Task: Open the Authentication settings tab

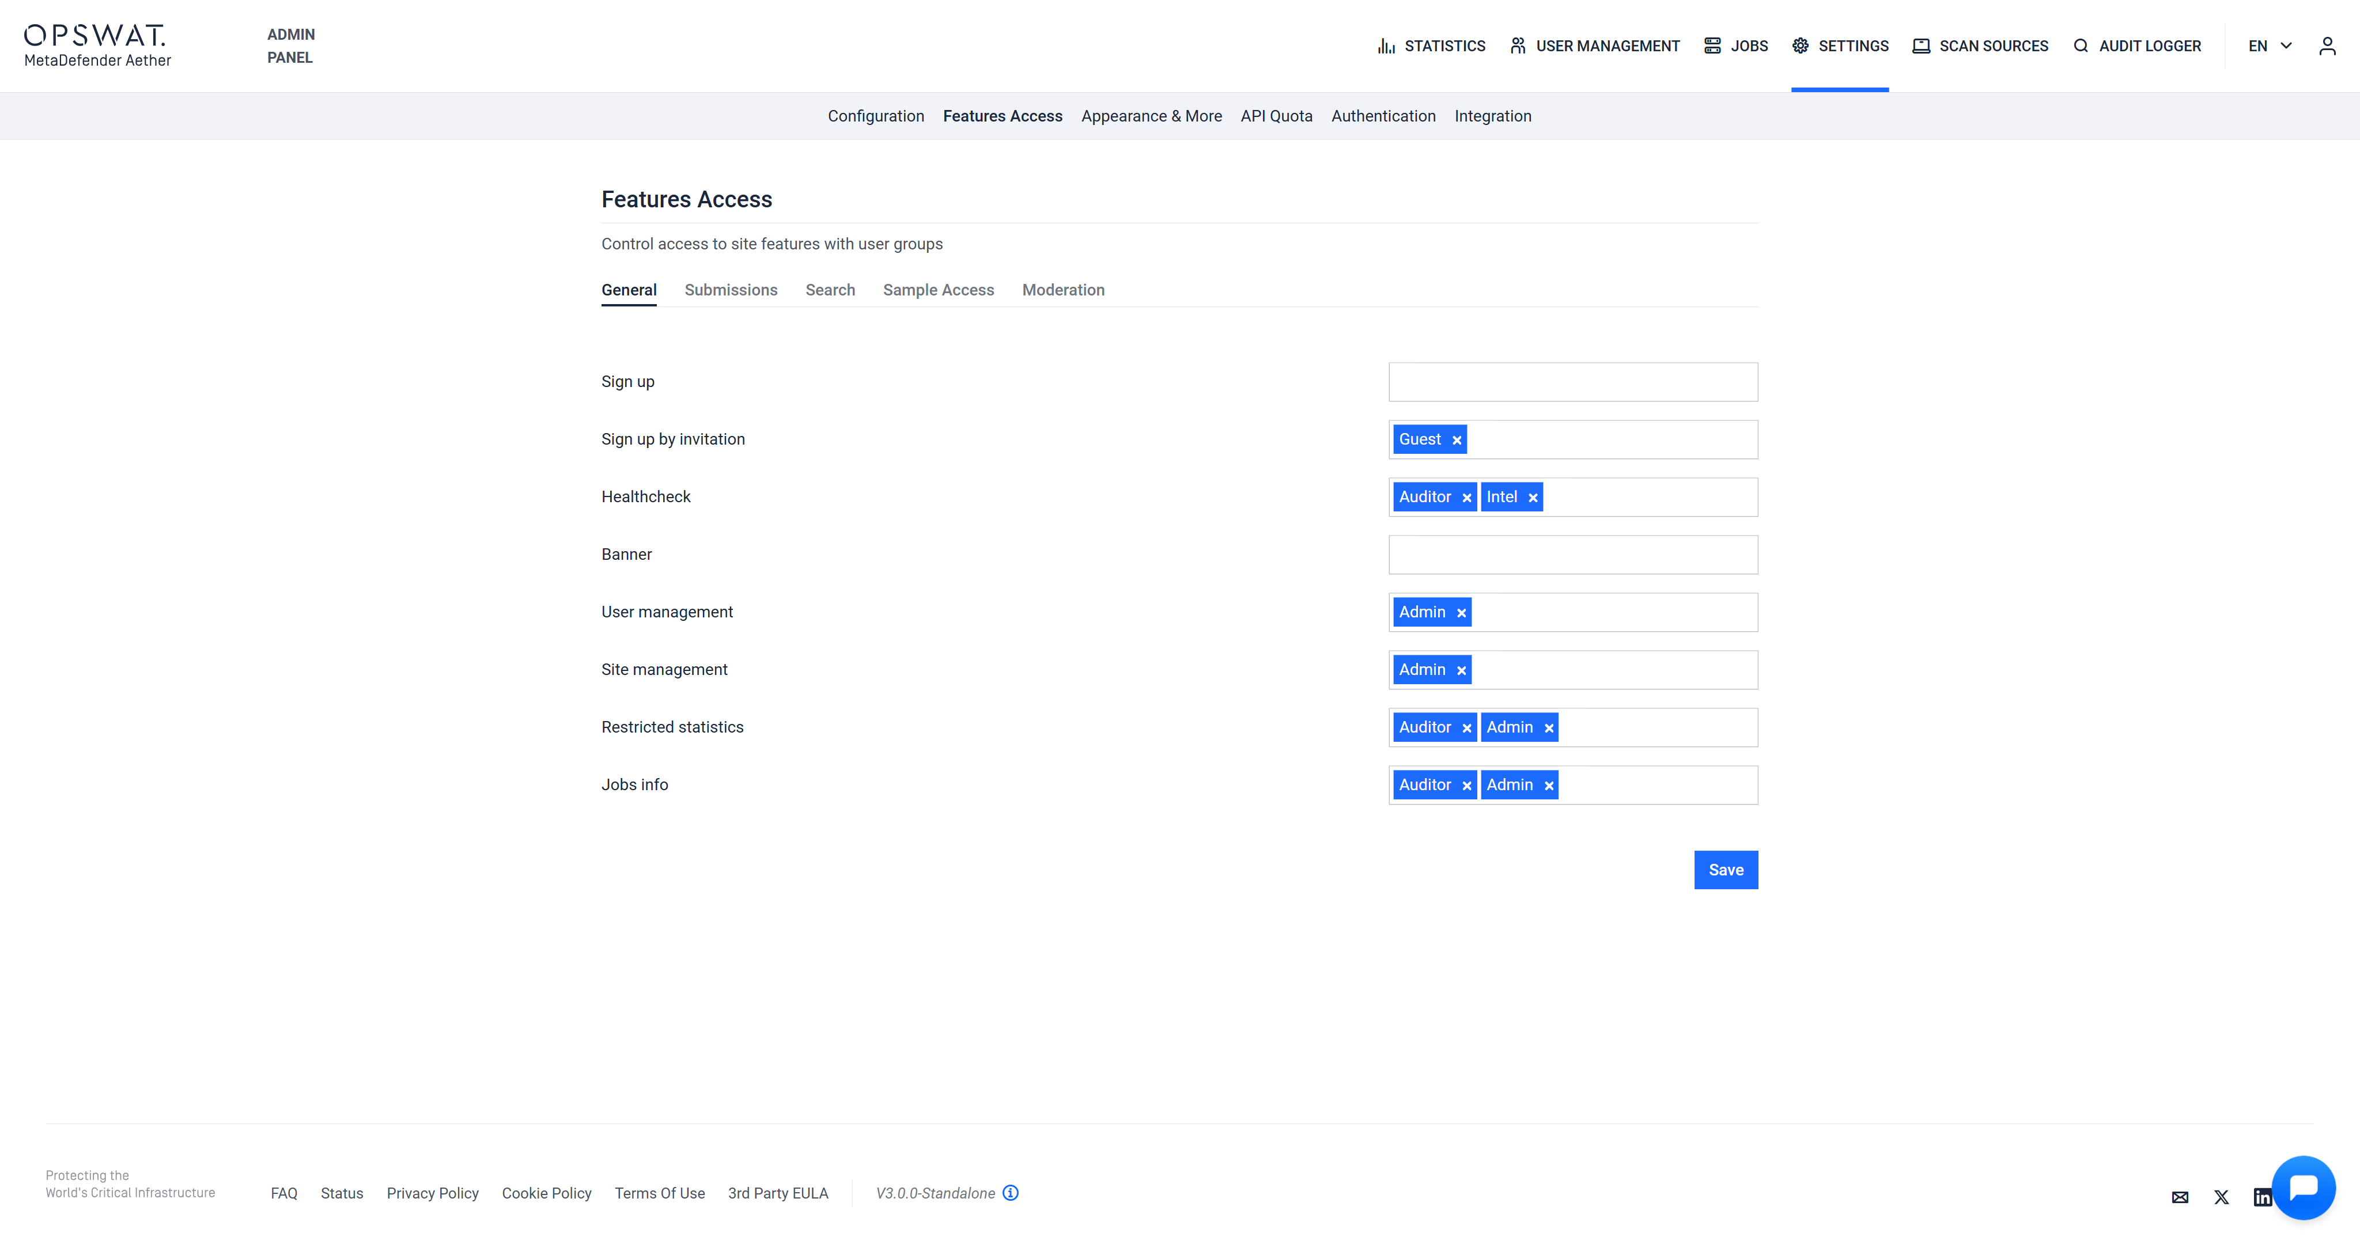Action: tap(1382, 116)
